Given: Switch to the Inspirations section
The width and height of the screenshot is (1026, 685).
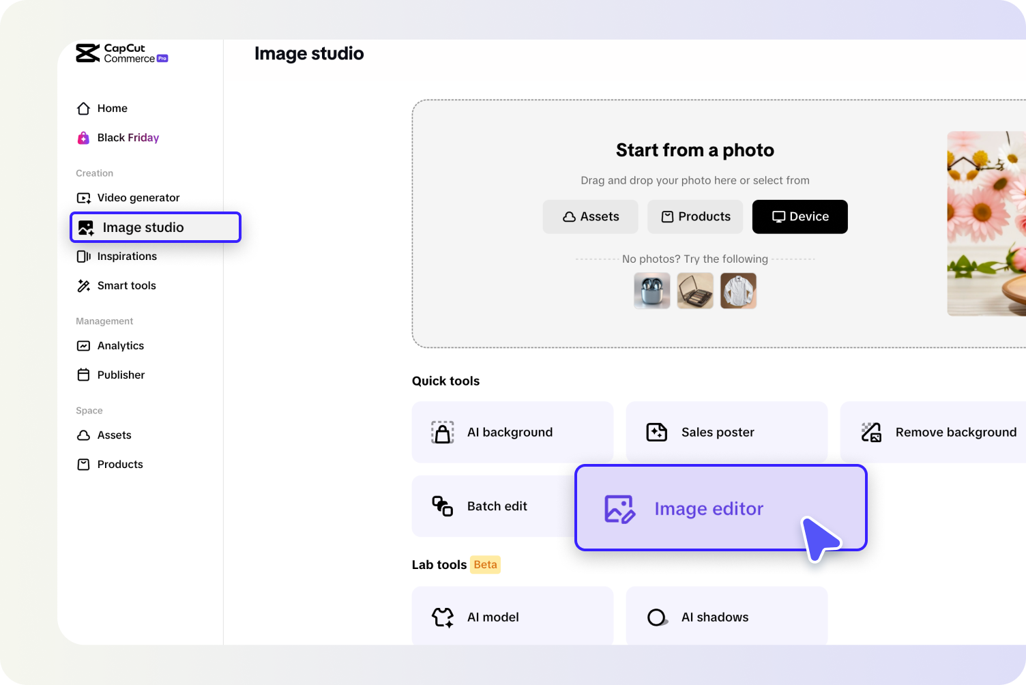Looking at the screenshot, I should click(127, 256).
